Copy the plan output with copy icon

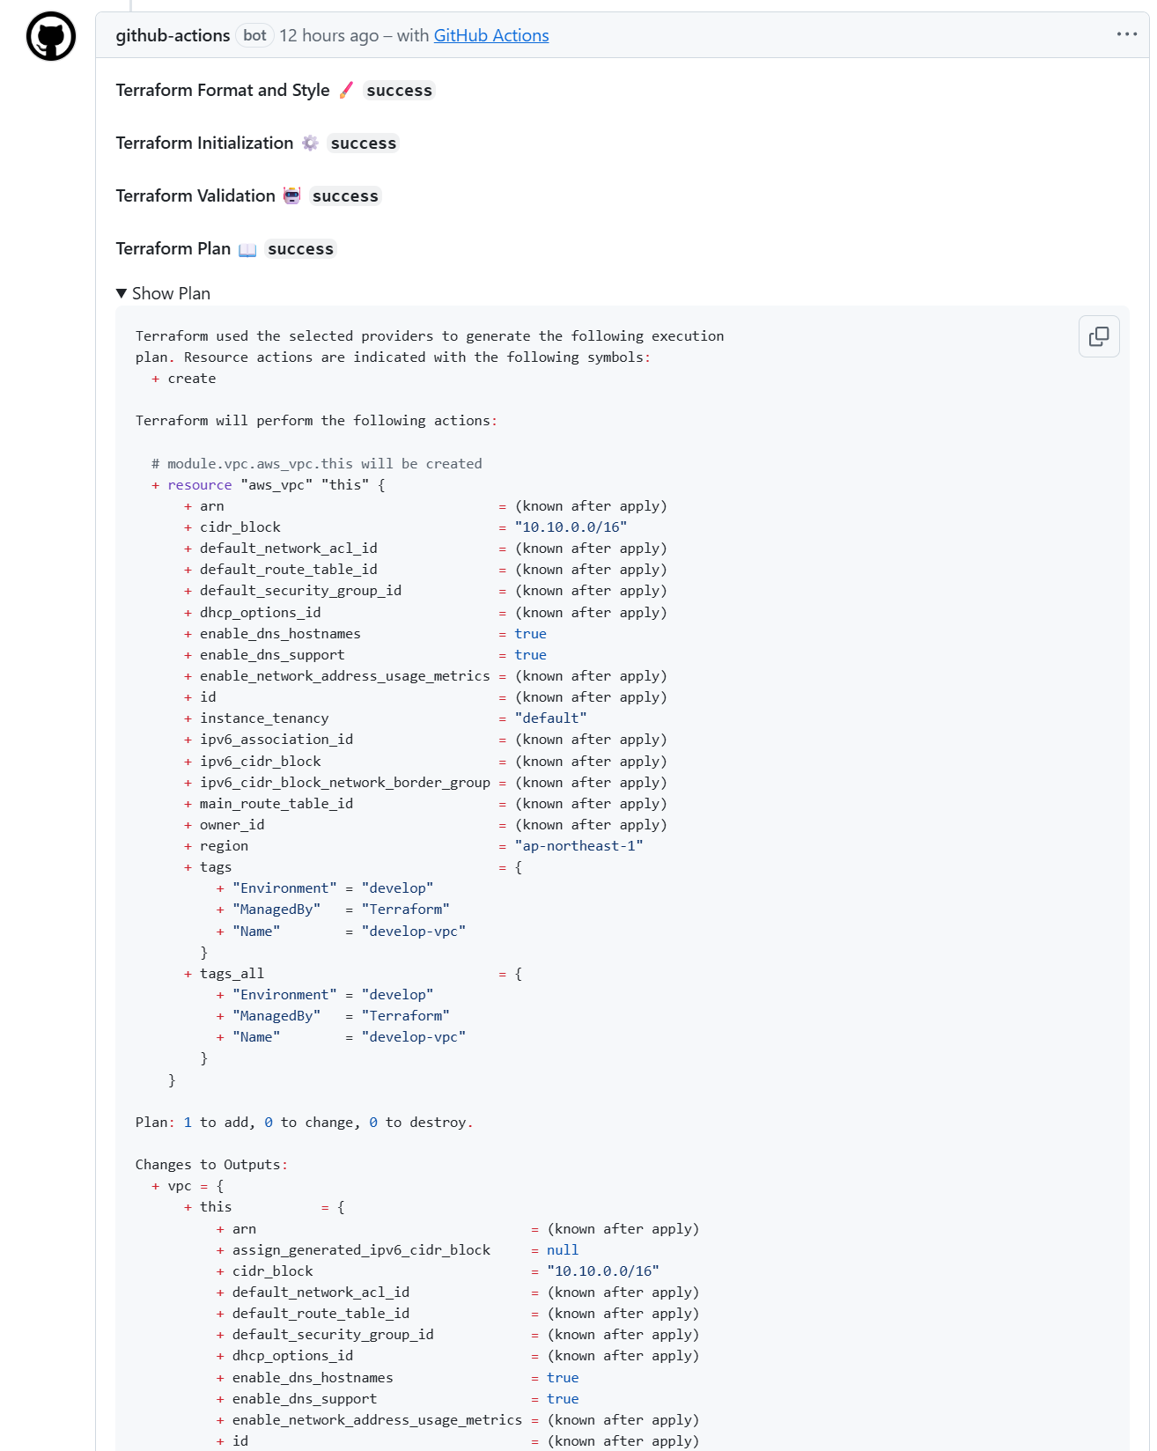click(1098, 336)
